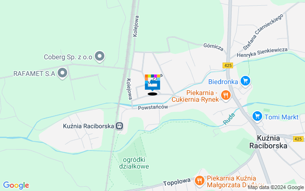Click the Coberg Sp. z o.o location pin
The height and width of the screenshot is (191, 305).
coord(100,56)
